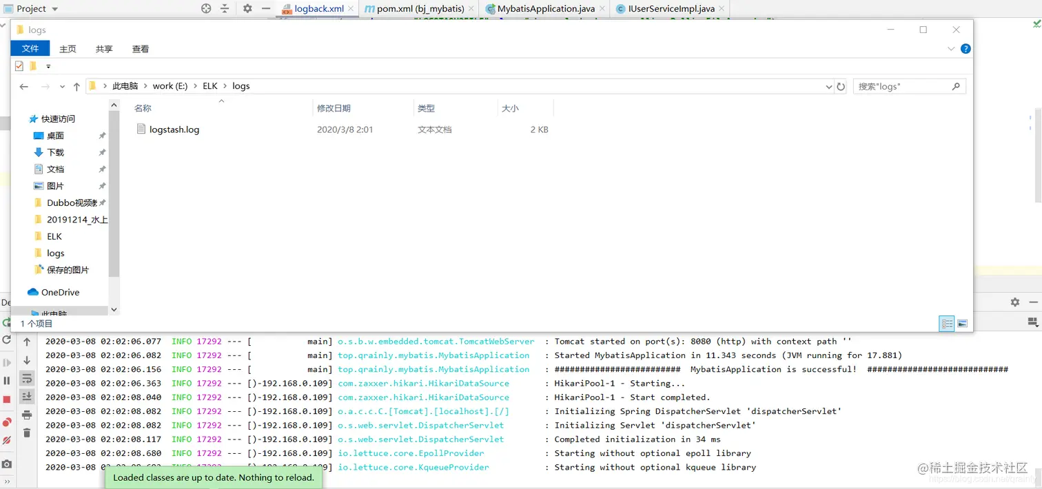The height and width of the screenshot is (489, 1042).
Task: Close the pom.xml (bj_mybatis) tab
Action: (472, 9)
